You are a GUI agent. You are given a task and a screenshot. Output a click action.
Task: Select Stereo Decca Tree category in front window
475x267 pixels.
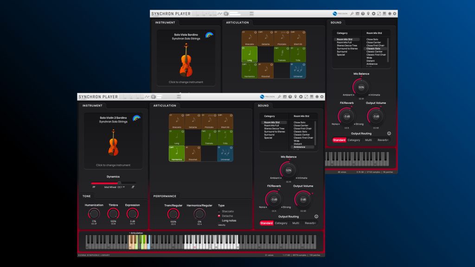[x=274, y=128]
